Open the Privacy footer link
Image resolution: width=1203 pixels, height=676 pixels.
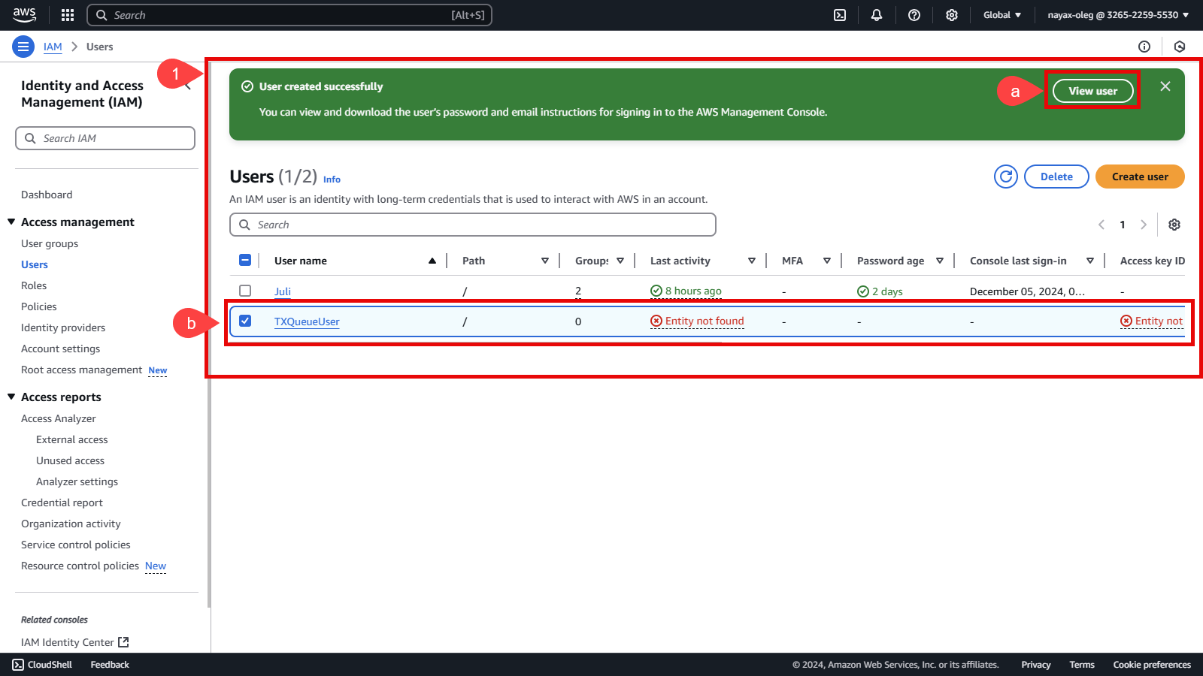pos(1036,665)
